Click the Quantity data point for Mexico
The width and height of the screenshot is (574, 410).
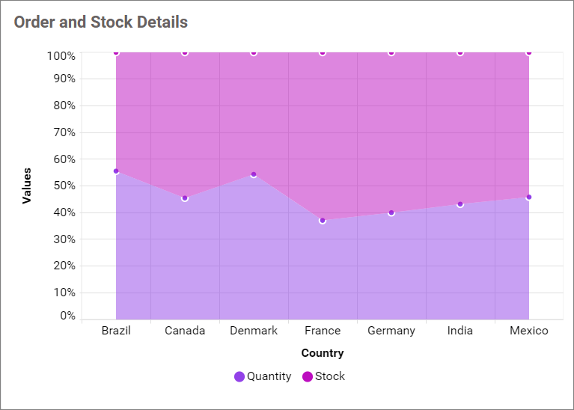click(529, 198)
